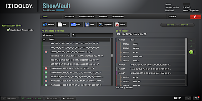Image resolution: width=202 pixels, height=101 pixels.
Task: Save the current show playlist
Action: tap(90, 24)
